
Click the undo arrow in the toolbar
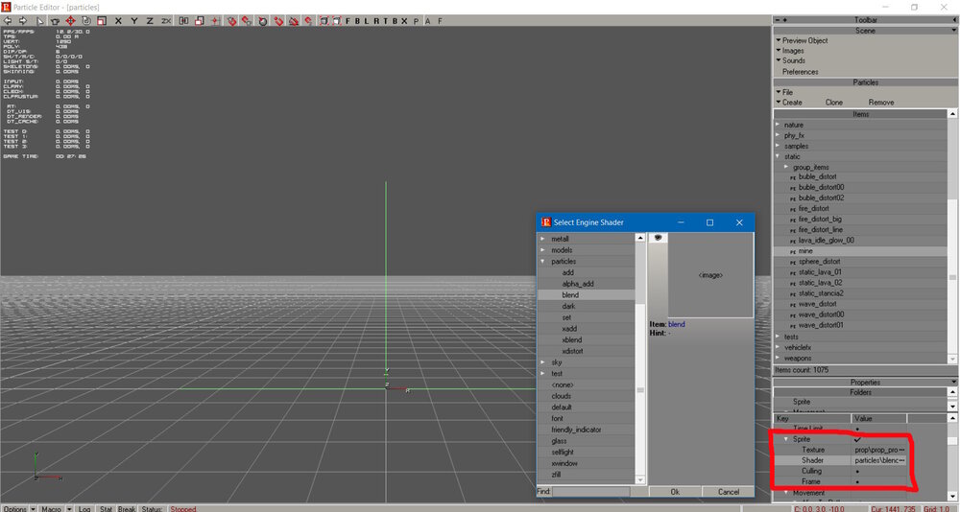coord(8,20)
